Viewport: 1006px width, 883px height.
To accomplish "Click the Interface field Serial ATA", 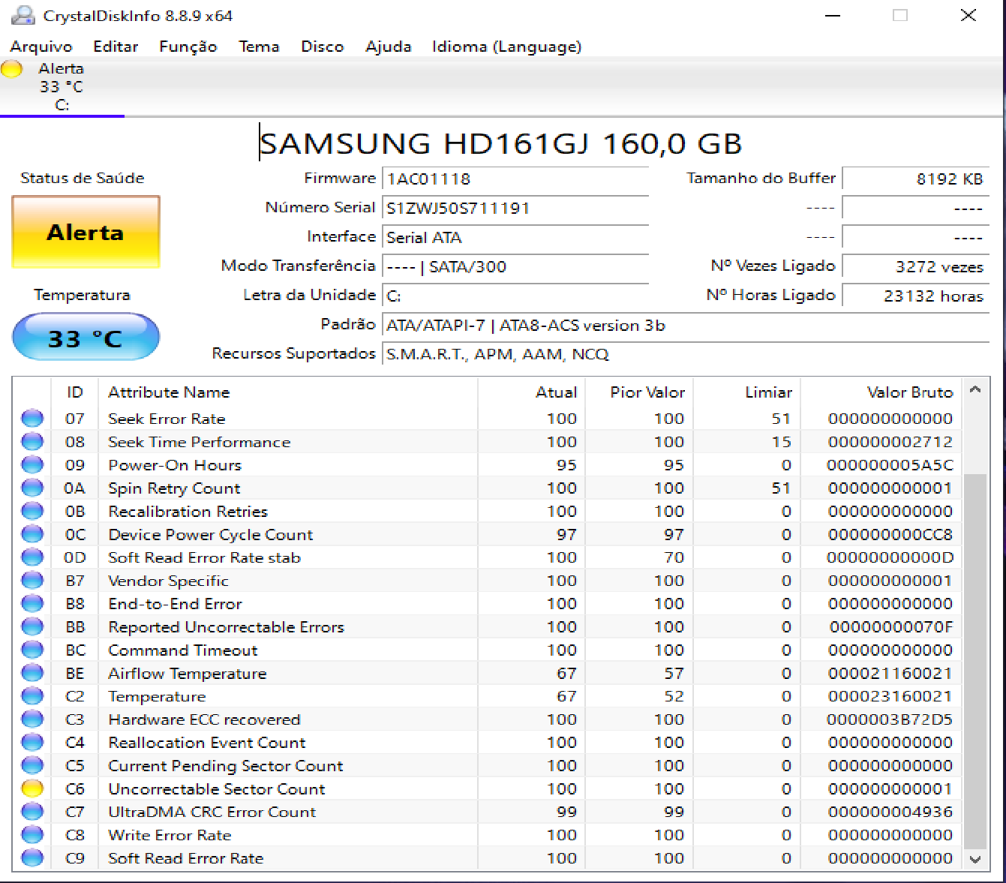I will coord(515,237).
